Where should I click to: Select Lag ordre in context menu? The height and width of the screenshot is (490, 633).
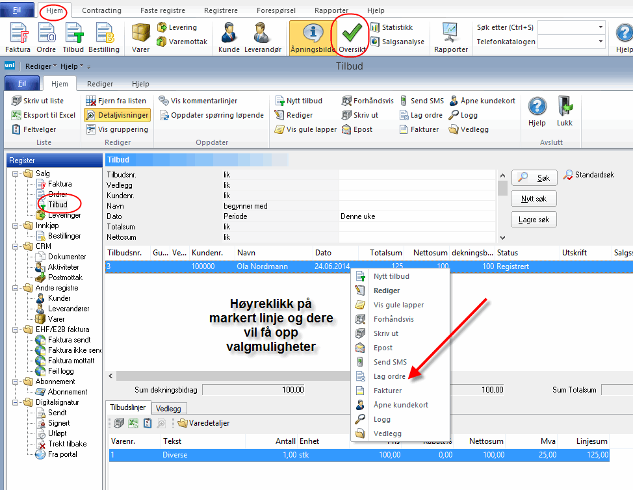pyautogui.click(x=389, y=376)
